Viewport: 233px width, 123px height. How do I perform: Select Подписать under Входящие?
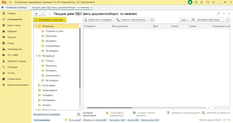click(x=51, y=36)
